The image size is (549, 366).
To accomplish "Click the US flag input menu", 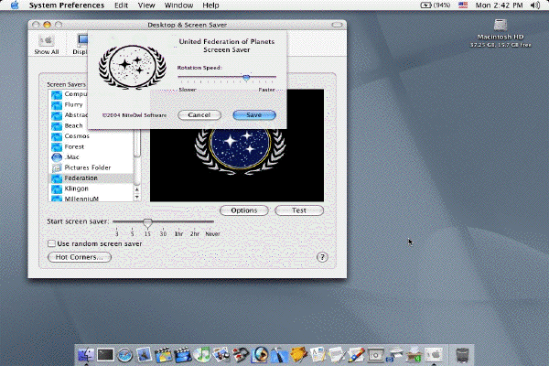I will (463, 5).
